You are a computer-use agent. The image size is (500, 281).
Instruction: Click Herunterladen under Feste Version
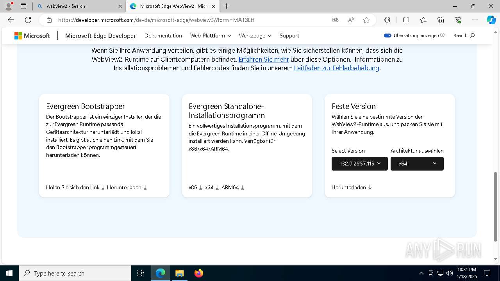tap(352, 187)
